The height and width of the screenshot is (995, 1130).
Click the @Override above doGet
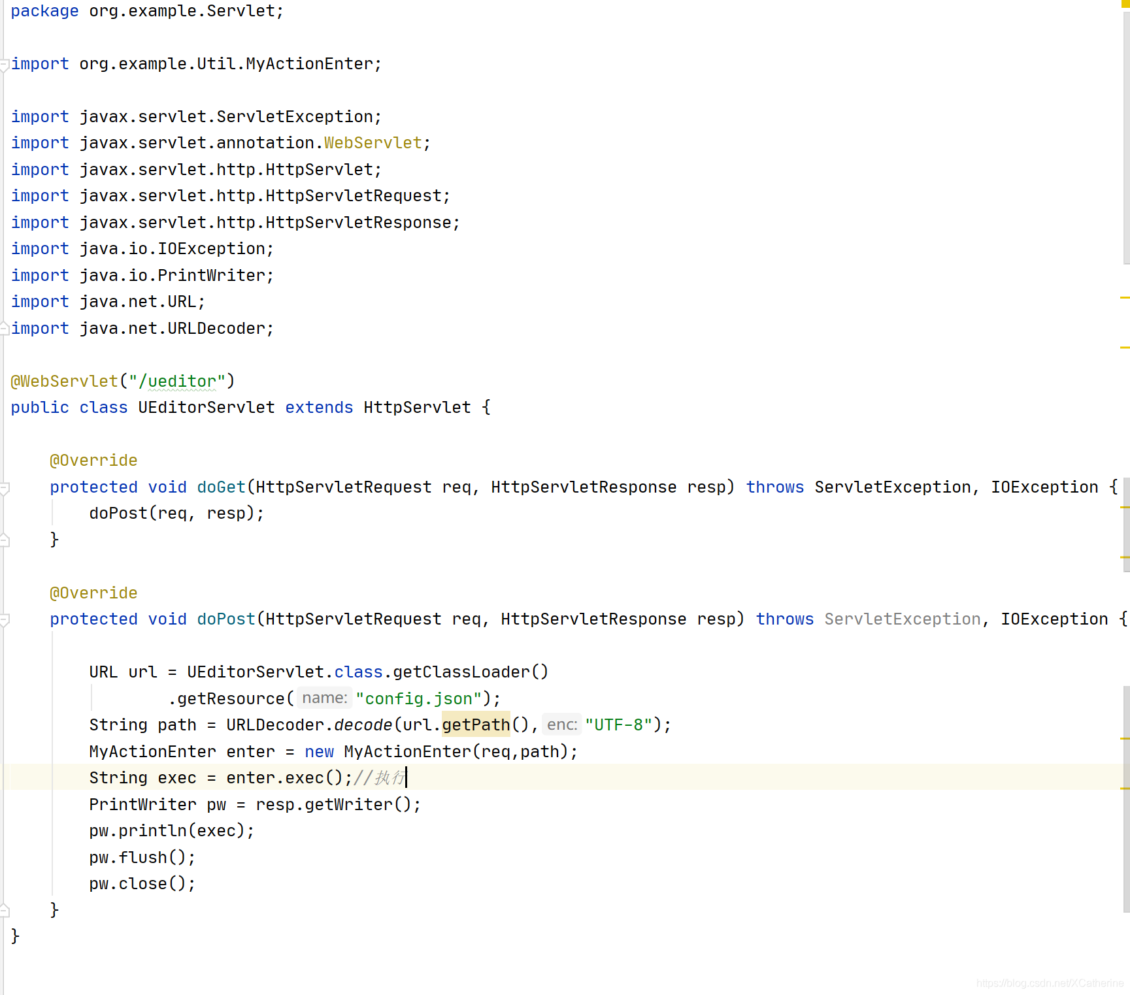93,461
